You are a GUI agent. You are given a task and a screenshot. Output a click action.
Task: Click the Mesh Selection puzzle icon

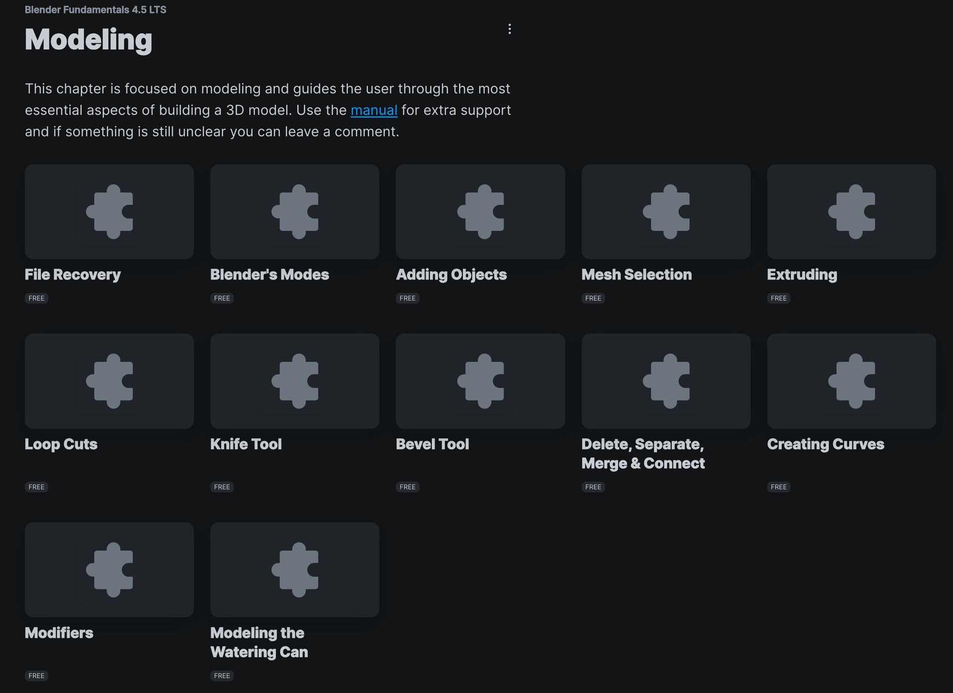pyautogui.click(x=666, y=212)
